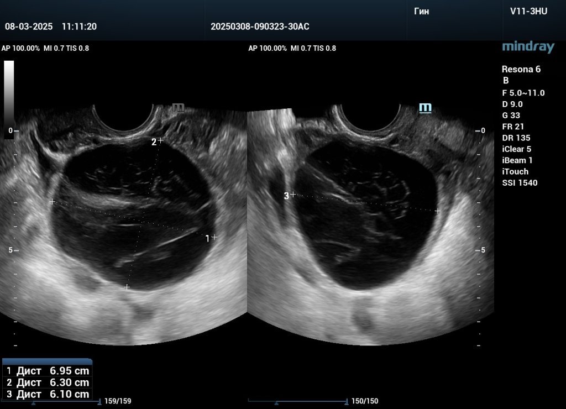Click left image 'AP 100.00% MI 0.7 TIS 0.8' text
566x409 pixels.
pos(45,48)
